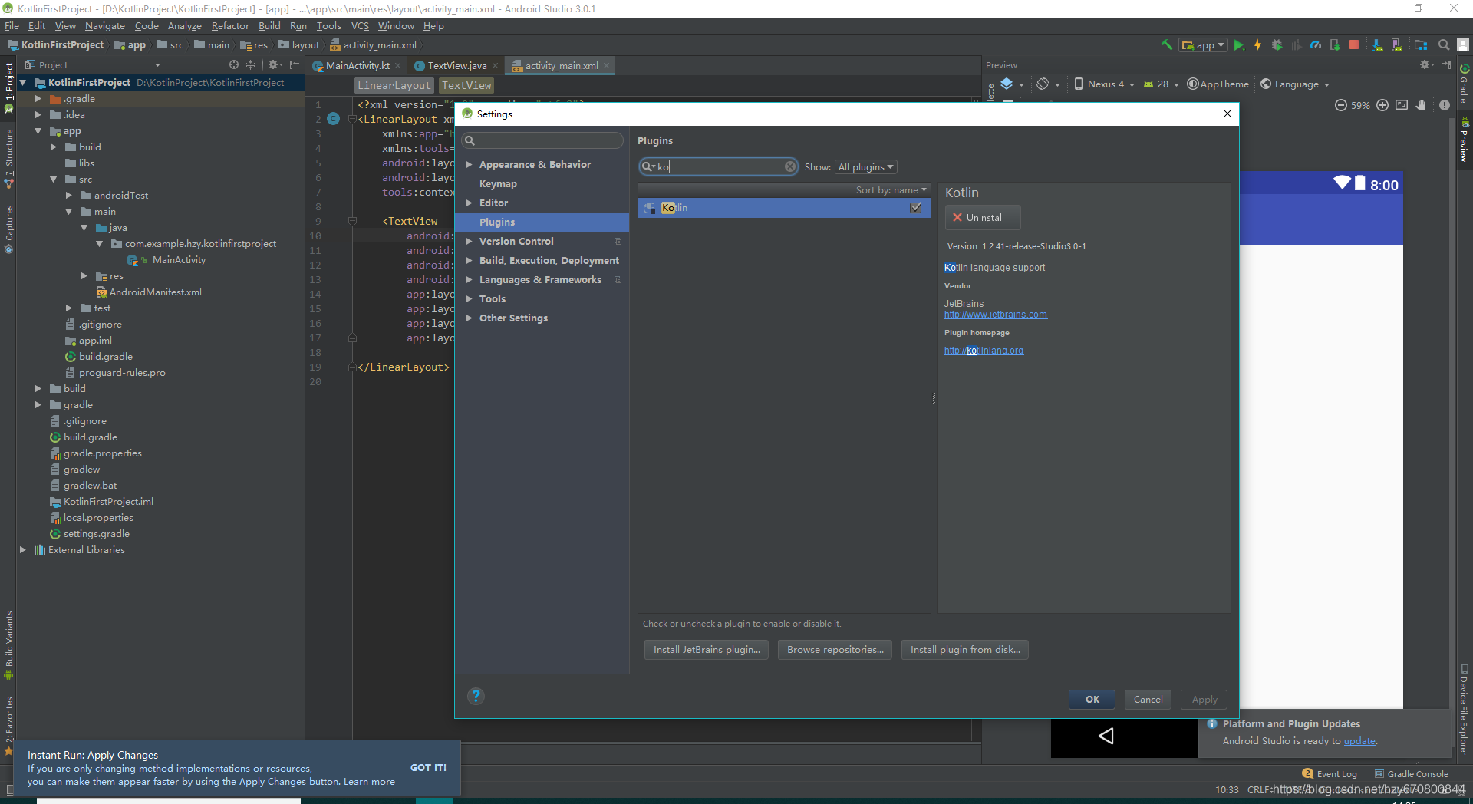The height and width of the screenshot is (804, 1473).
Task: Open the Preview panel gear settings
Action: click(x=1426, y=65)
